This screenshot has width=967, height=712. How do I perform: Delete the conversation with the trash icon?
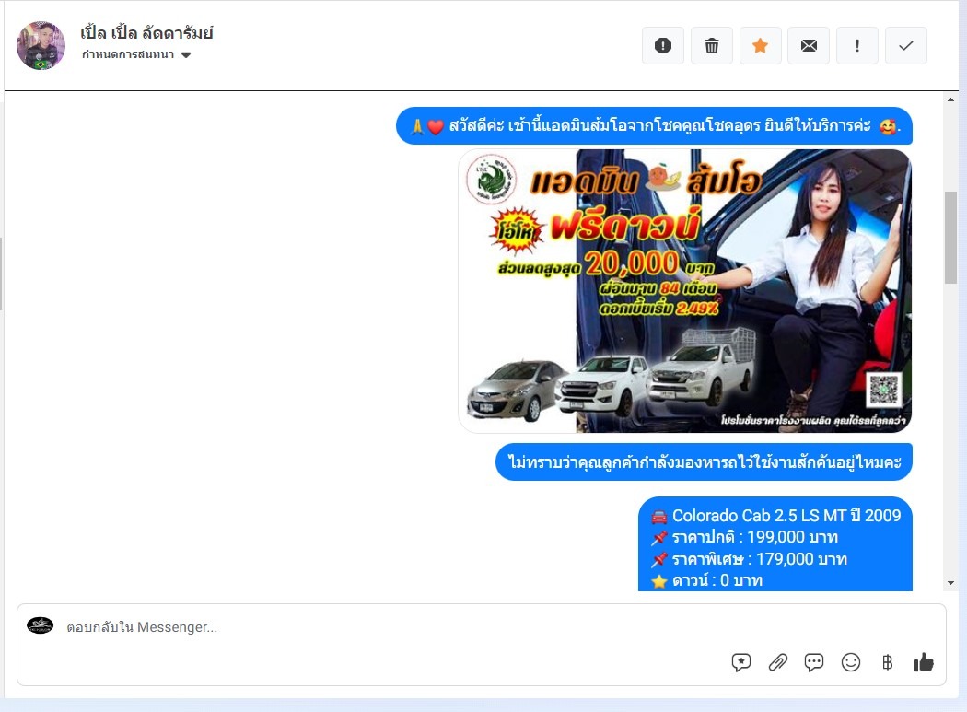point(712,46)
